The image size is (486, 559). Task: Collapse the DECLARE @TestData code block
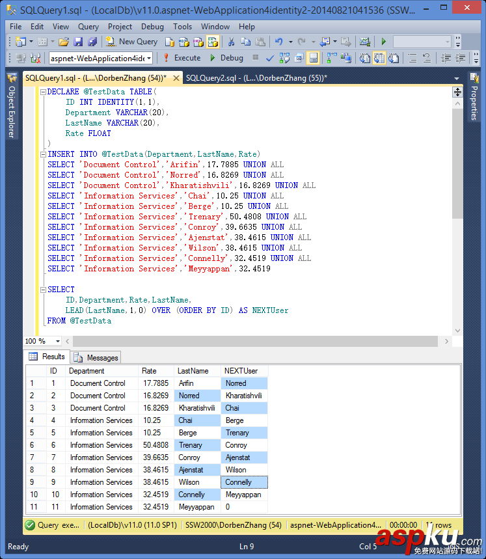[43, 92]
